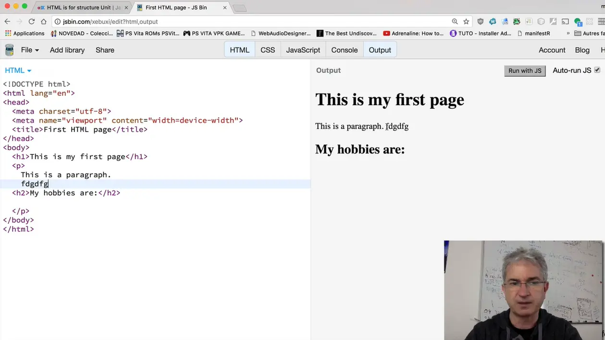Click the <h2>My hobbies are:</h2> code line
Screen dimensions: 605x340
(66, 193)
